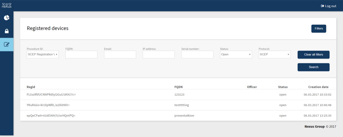The width and height of the screenshot is (343, 137).
Task: Click the Creation date column header
Action: pyautogui.click(x=318, y=87)
